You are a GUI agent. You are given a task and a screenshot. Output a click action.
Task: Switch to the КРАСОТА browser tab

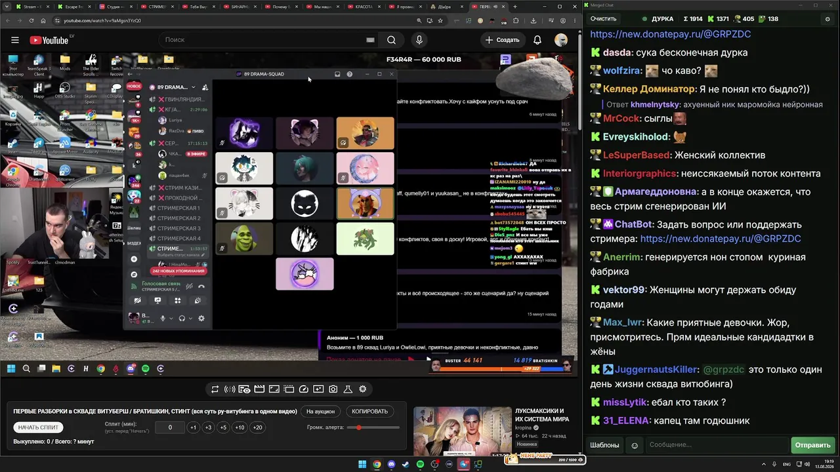click(x=364, y=7)
